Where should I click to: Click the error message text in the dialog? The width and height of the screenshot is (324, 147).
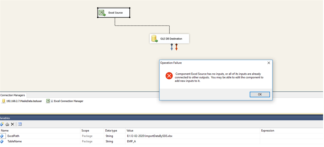[219, 77]
